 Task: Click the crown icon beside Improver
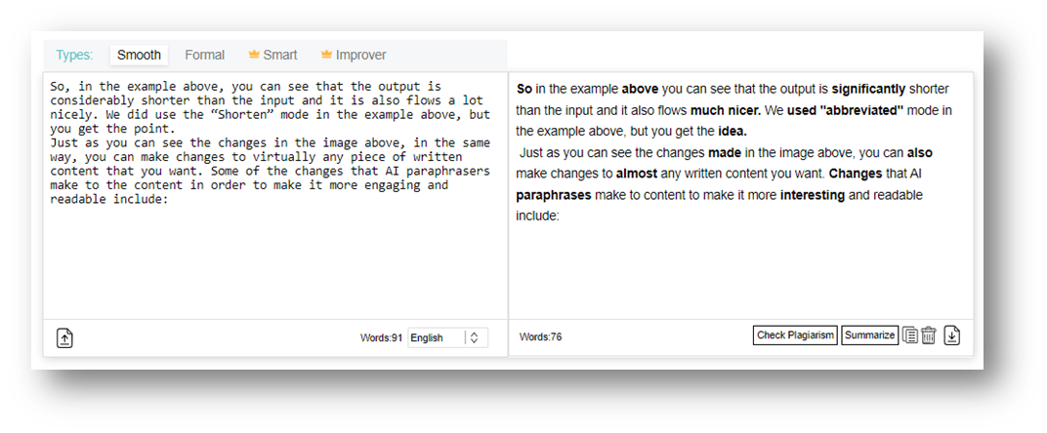(326, 55)
